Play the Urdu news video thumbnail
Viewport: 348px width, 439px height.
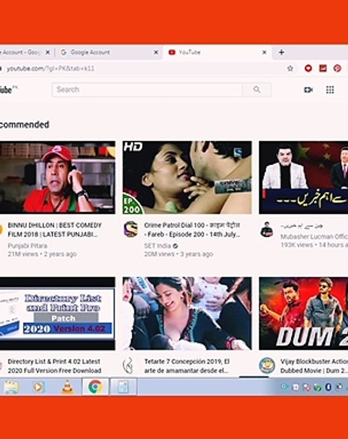[x=303, y=177]
